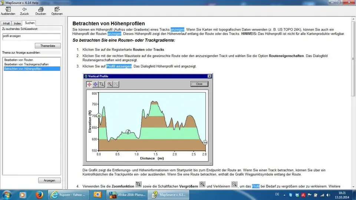The height and width of the screenshot is (200, 356).
Task: Select the Suchen tab
Action: [x=30, y=23]
